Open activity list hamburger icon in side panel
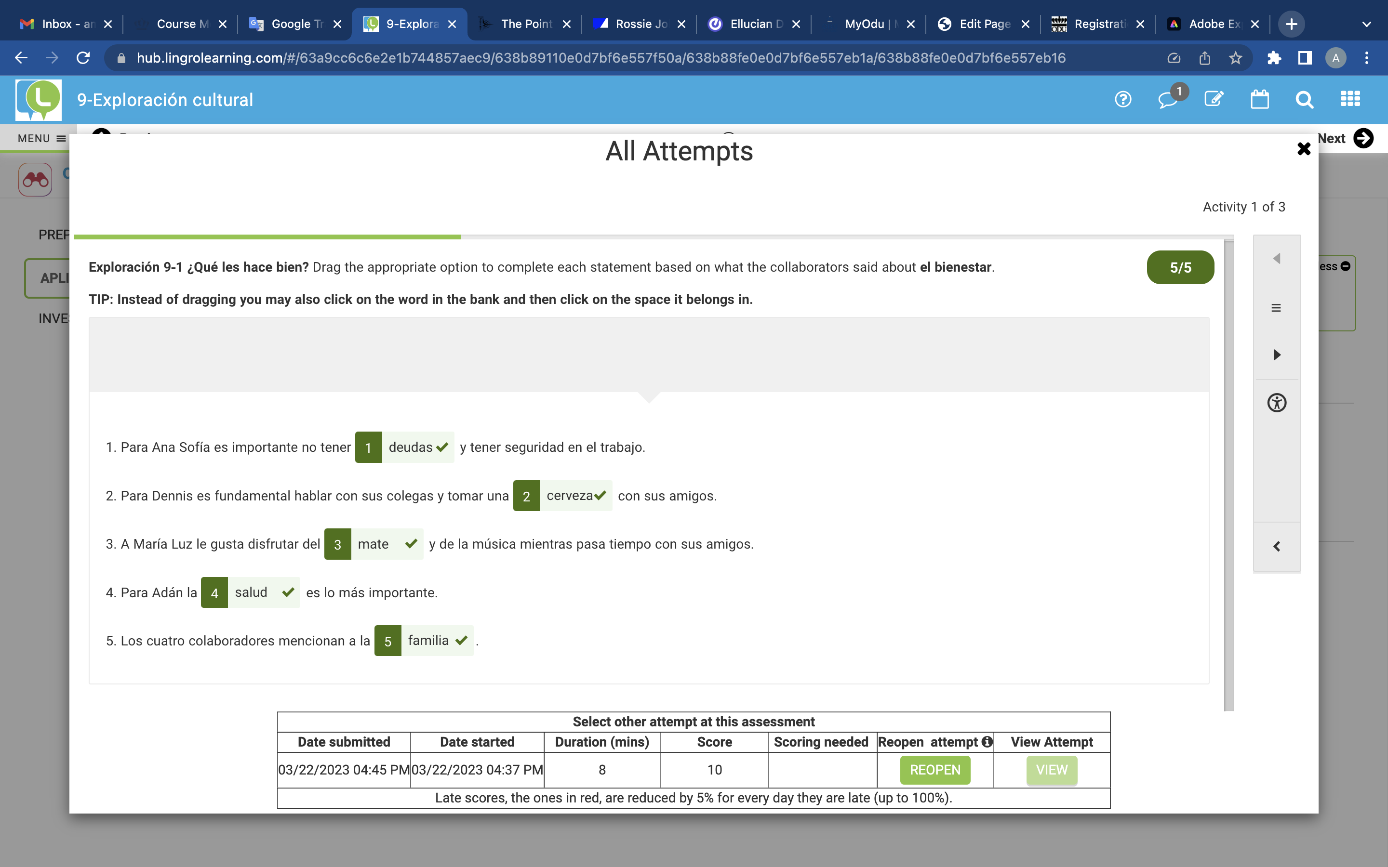The height and width of the screenshot is (867, 1388). pyautogui.click(x=1276, y=308)
